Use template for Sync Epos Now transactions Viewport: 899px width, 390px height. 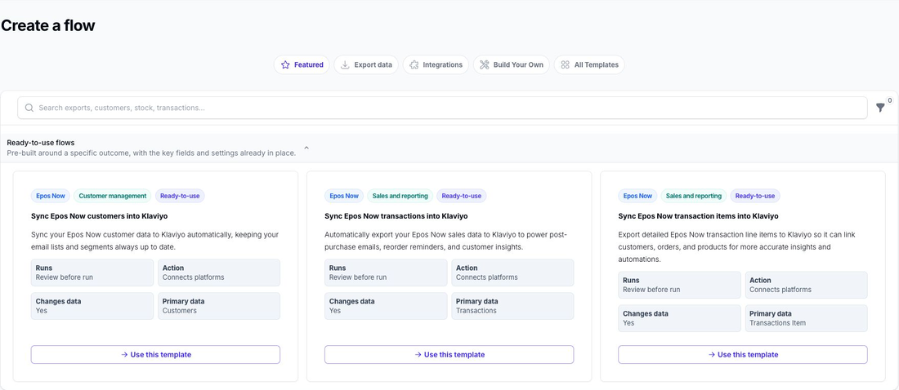tap(449, 354)
